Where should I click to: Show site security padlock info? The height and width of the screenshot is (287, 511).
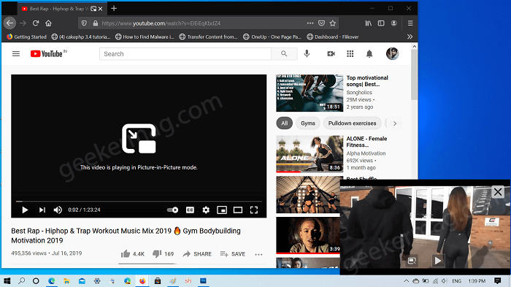tap(95, 23)
